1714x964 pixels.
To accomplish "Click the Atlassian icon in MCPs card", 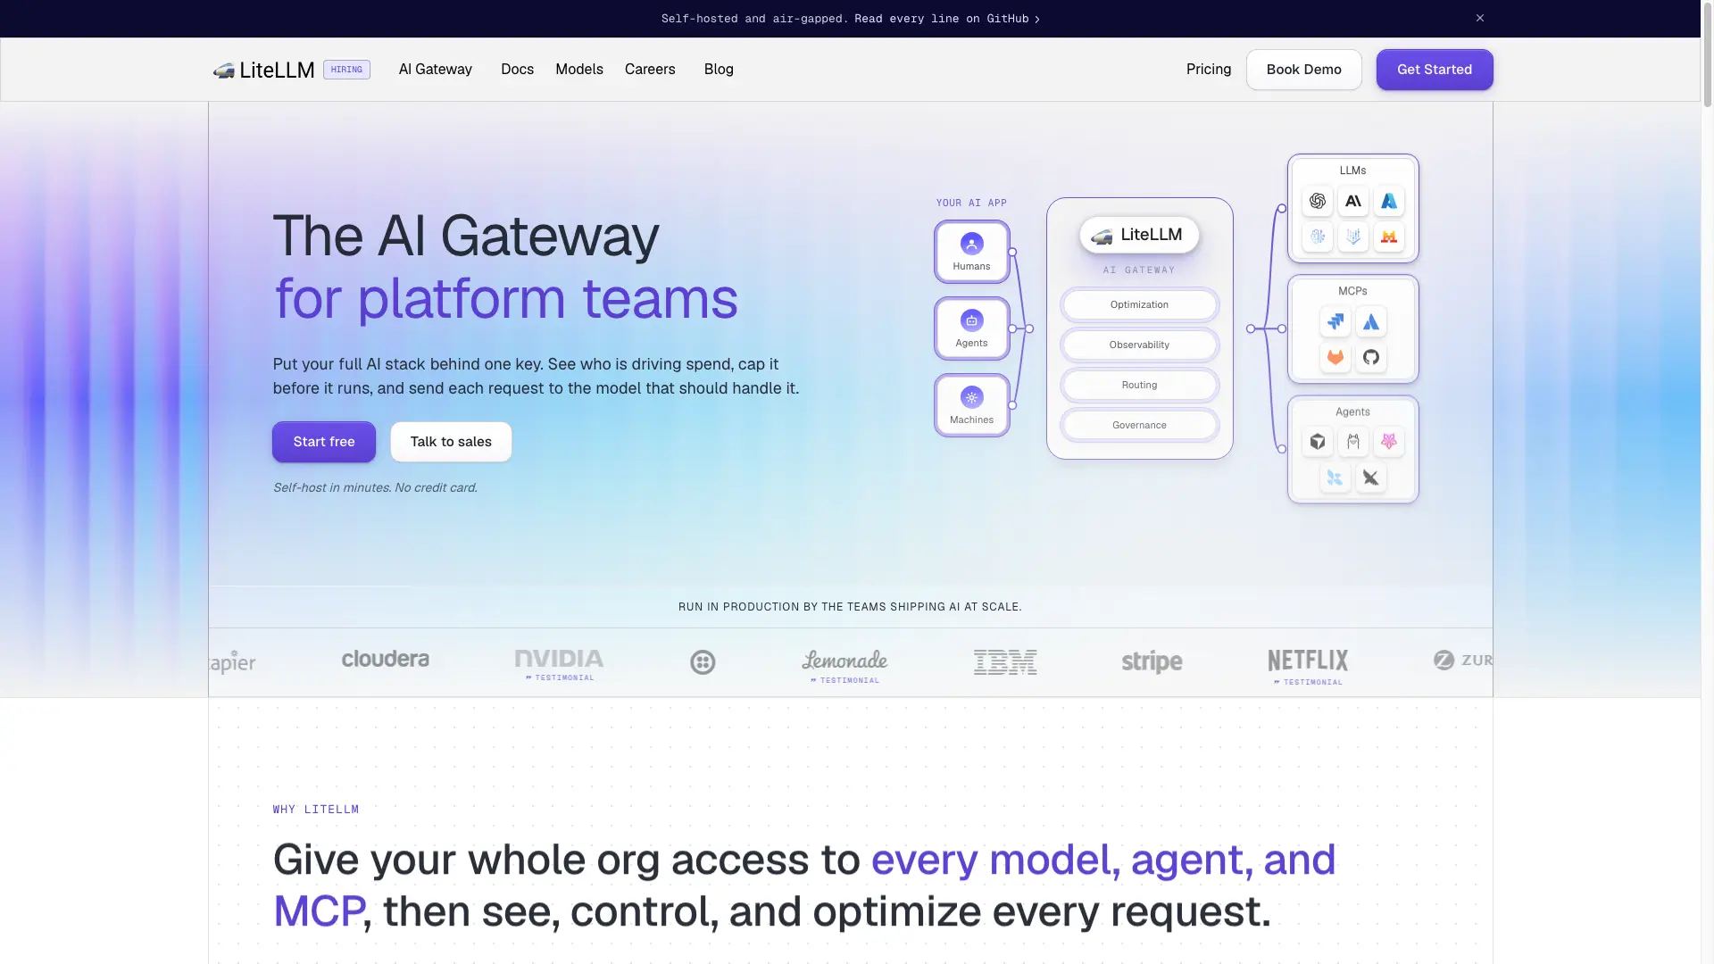I will point(1371,321).
